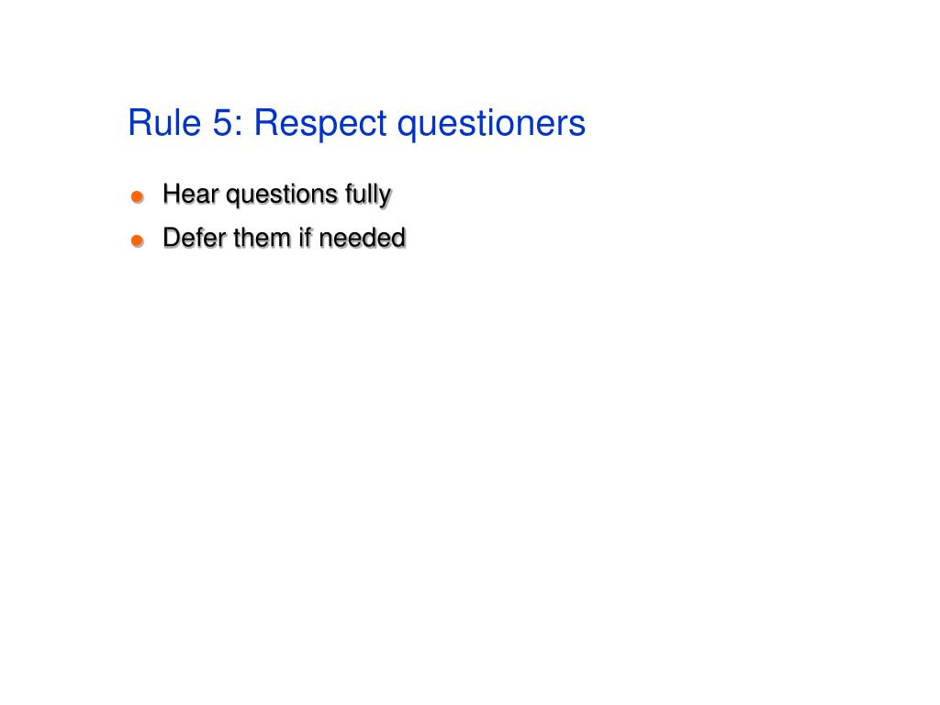Click the word 'fully' in first bullet
940x705 pixels.
tap(368, 196)
